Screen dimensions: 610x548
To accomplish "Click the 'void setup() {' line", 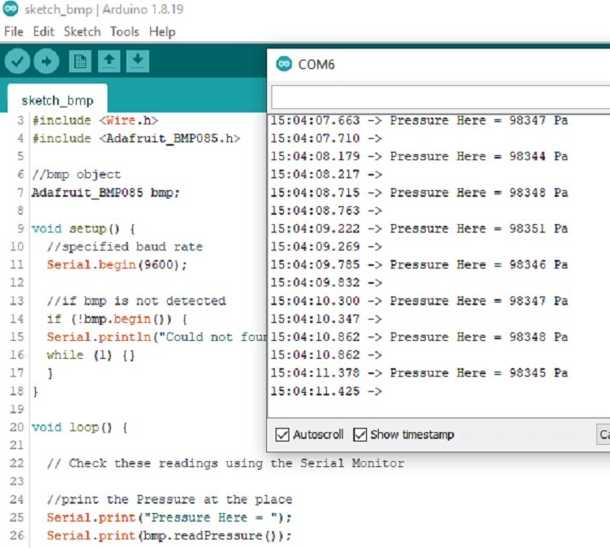I will [x=84, y=228].
